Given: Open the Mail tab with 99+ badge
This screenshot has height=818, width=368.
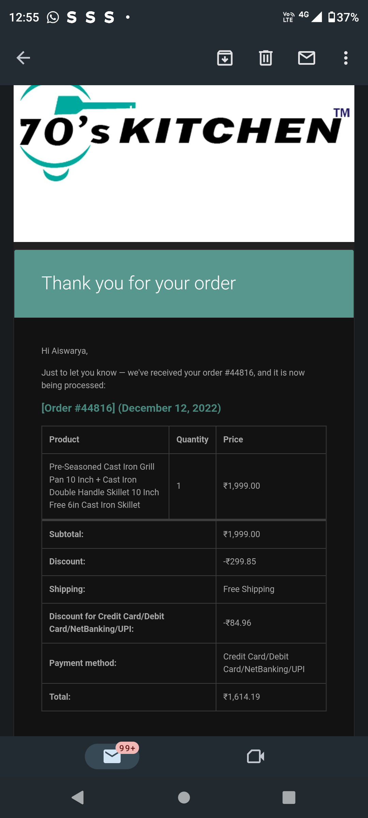Looking at the screenshot, I should (112, 756).
